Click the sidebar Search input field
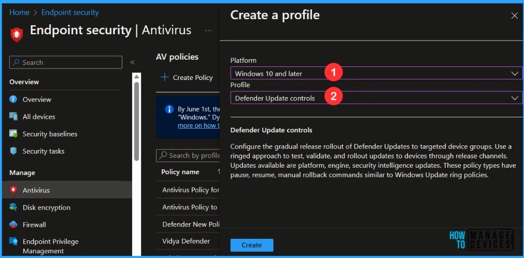The width and height of the screenshot is (524, 258). click(65, 62)
